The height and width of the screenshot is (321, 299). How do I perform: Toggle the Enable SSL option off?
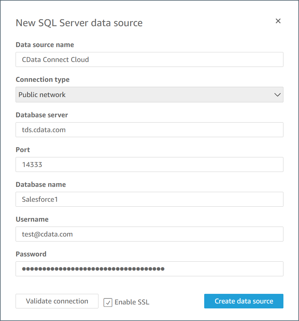[108, 302]
